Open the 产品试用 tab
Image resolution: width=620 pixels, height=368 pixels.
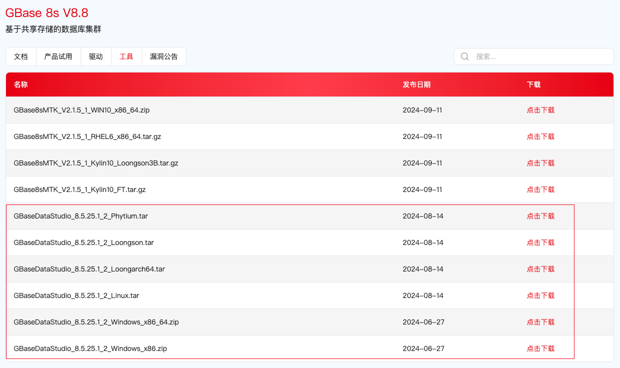click(58, 56)
